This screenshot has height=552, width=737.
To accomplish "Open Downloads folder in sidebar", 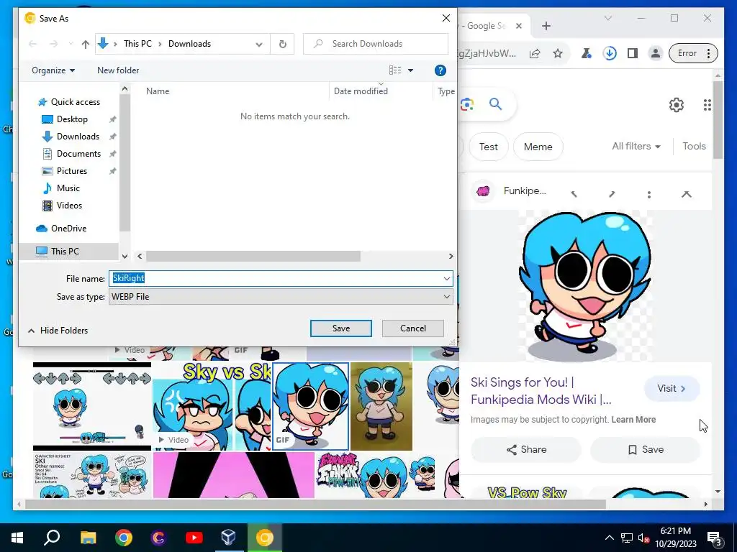I will coord(78,137).
